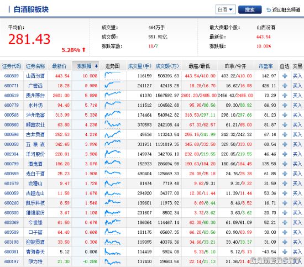Open stock name 伊力特
Viewport: 304px width, 267px height.
pyautogui.click(x=35, y=261)
